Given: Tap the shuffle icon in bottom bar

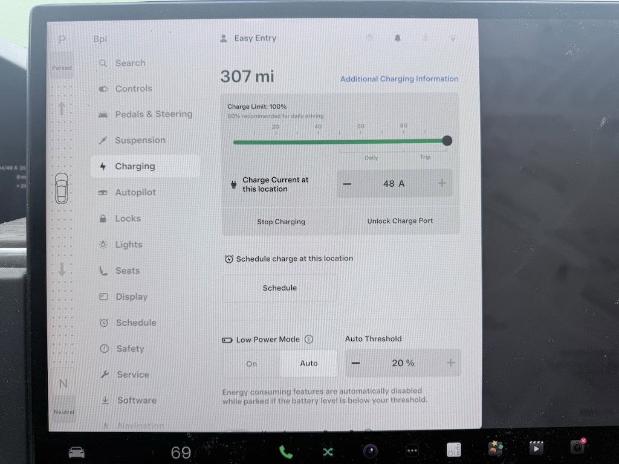Looking at the screenshot, I should [x=328, y=451].
